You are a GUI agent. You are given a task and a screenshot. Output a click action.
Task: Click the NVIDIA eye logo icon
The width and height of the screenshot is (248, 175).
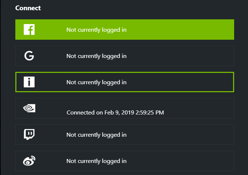[x=29, y=108]
